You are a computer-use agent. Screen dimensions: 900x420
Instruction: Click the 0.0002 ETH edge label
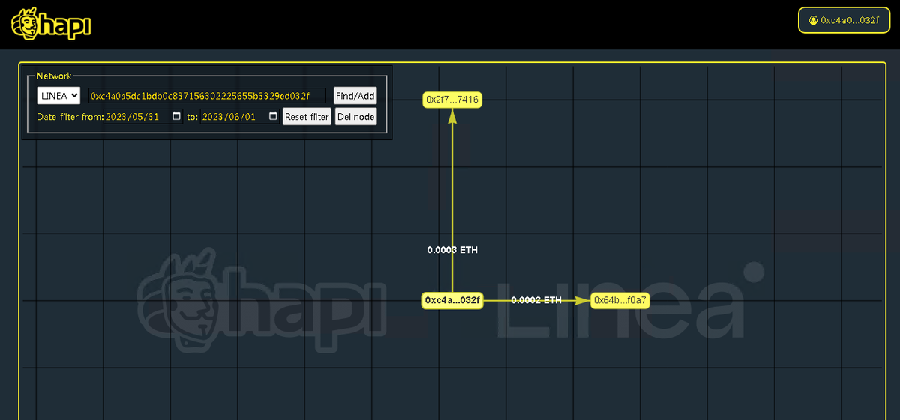point(536,300)
